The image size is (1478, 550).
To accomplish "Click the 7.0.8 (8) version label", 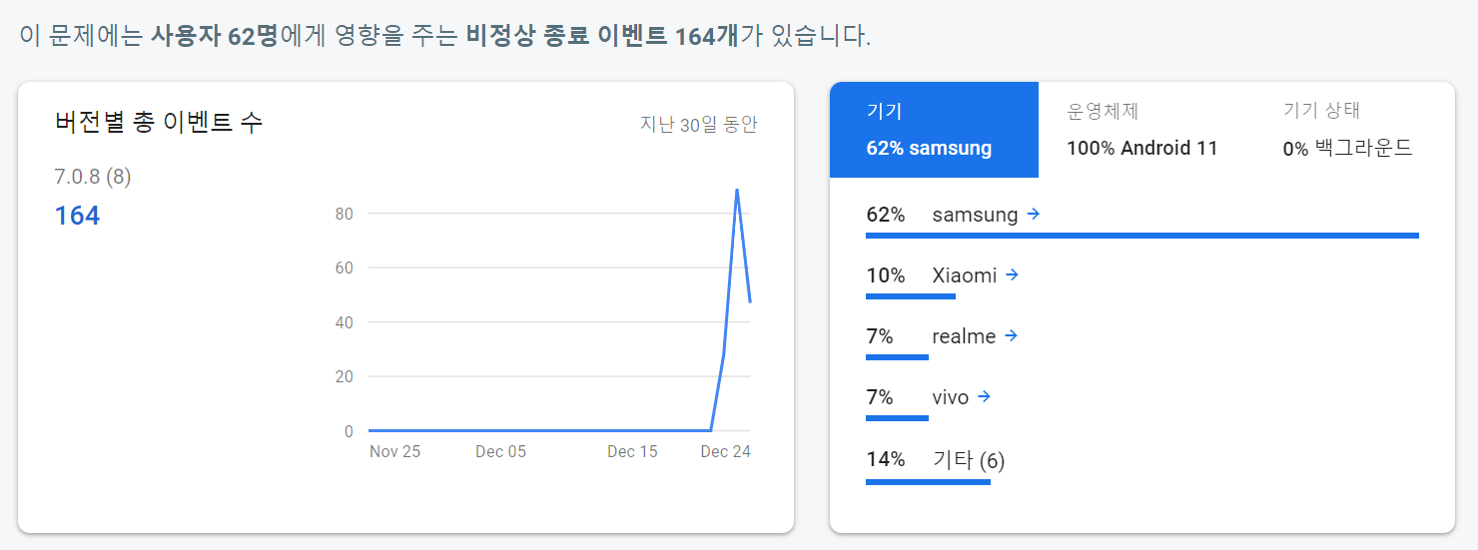I will tap(93, 178).
